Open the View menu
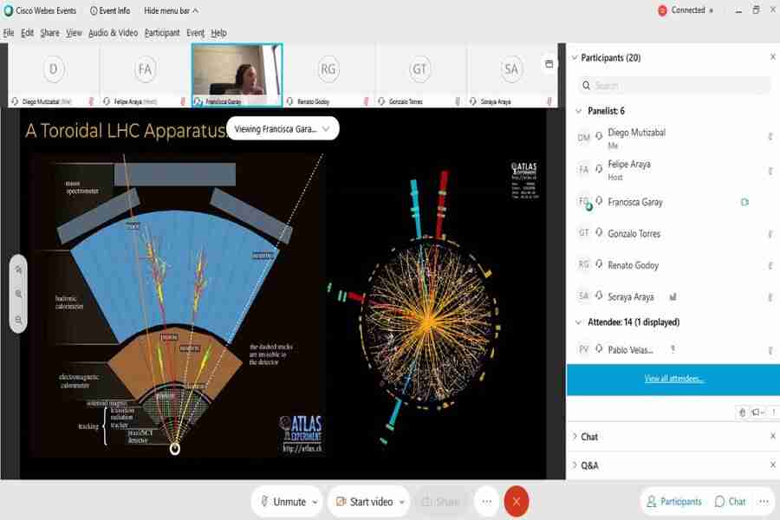 [x=75, y=33]
